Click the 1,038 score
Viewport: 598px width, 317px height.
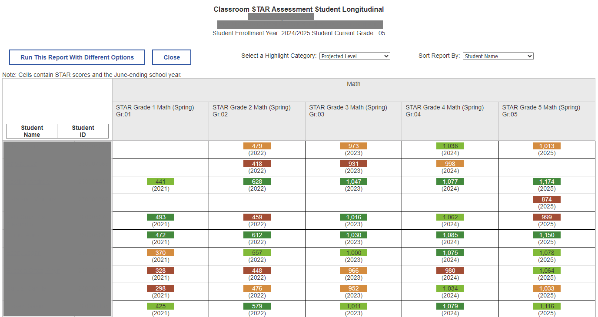coord(450,146)
